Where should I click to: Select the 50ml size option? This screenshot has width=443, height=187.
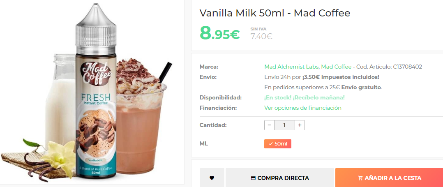(x=278, y=144)
